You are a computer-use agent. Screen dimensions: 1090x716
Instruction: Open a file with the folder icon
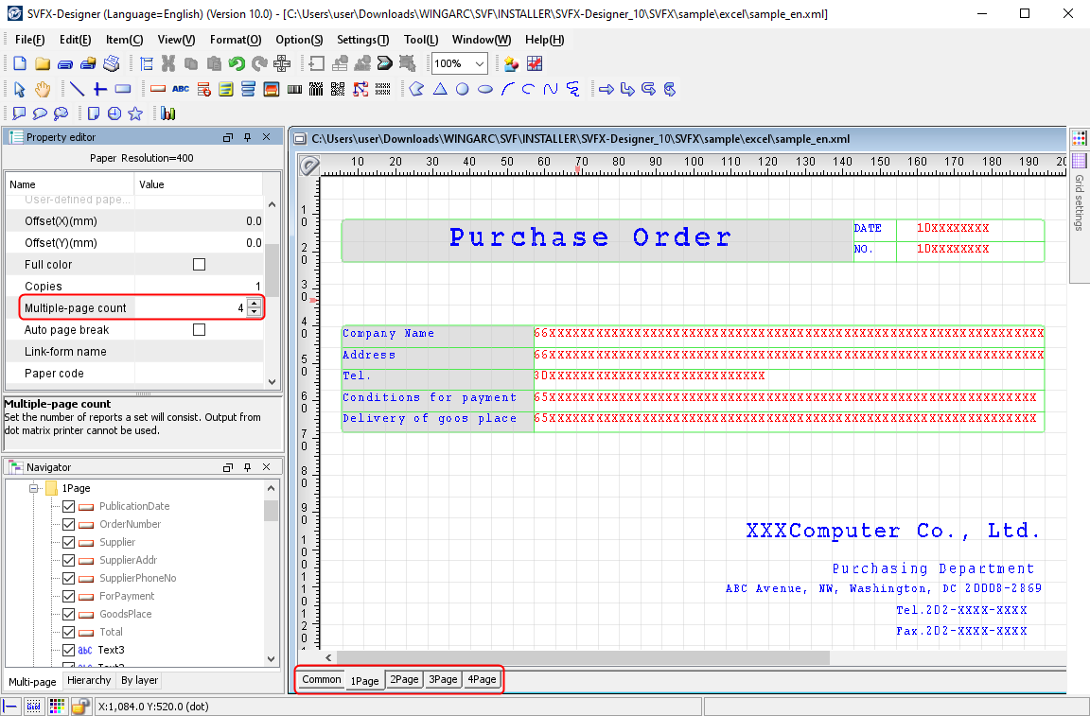pyautogui.click(x=43, y=64)
